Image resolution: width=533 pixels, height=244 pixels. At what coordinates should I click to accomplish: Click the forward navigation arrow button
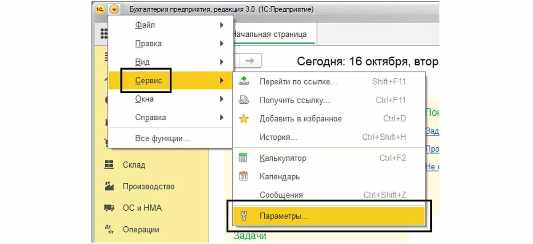pyautogui.click(x=250, y=61)
